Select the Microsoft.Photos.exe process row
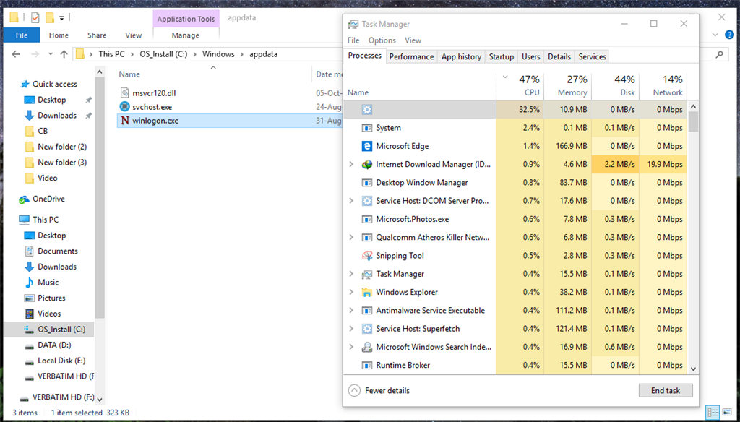The height and width of the screenshot is (422, 740). tap(515, 219)
